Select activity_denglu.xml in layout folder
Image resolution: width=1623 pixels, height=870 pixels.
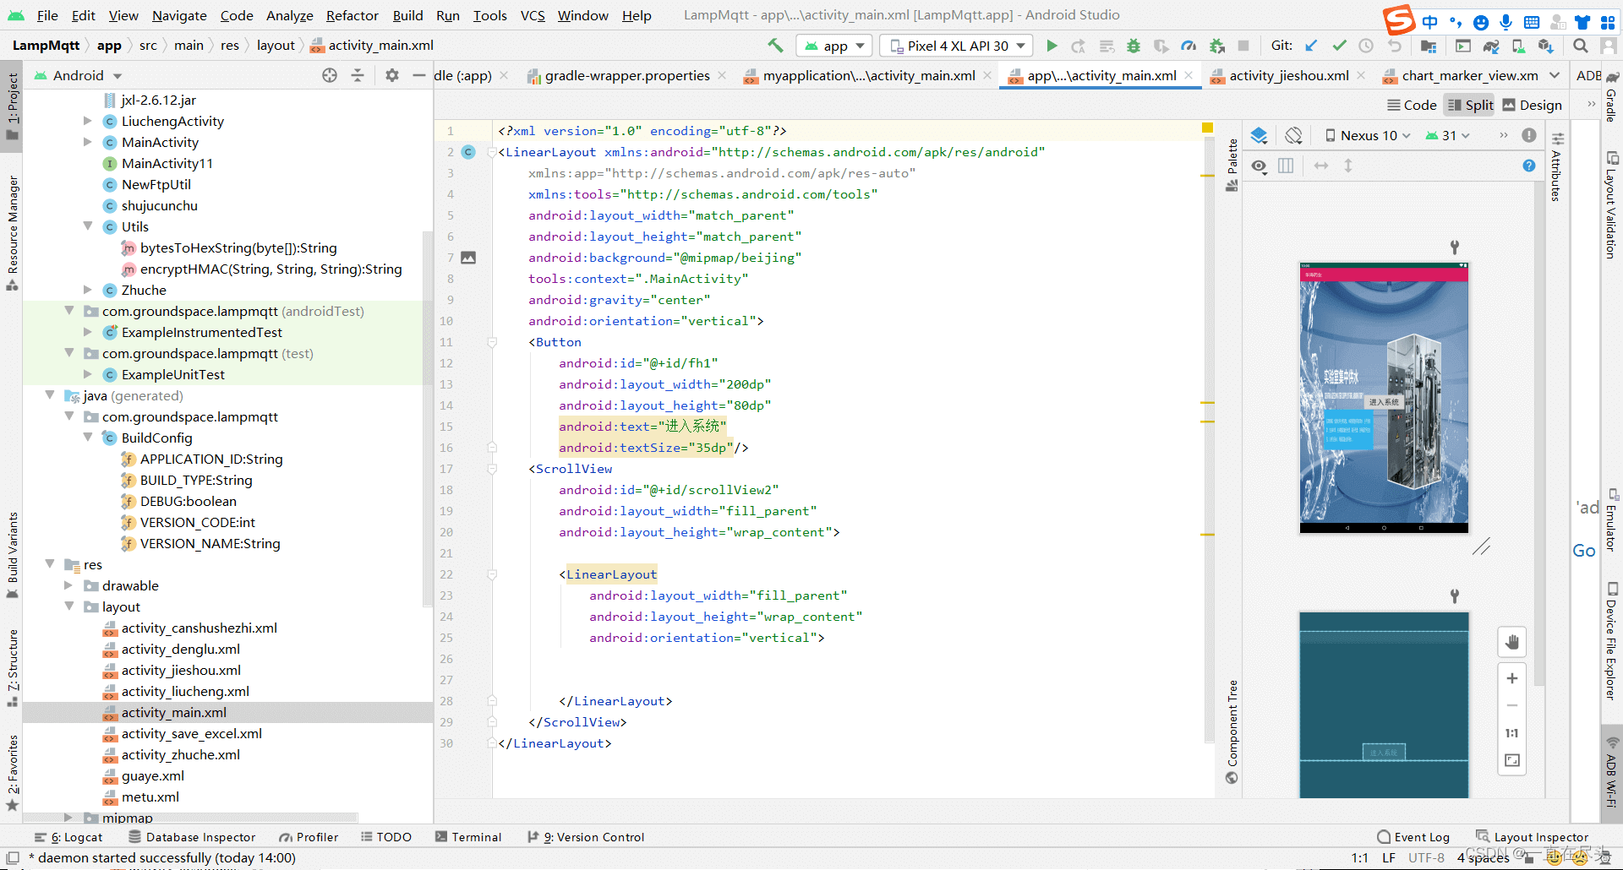(180, 649)
